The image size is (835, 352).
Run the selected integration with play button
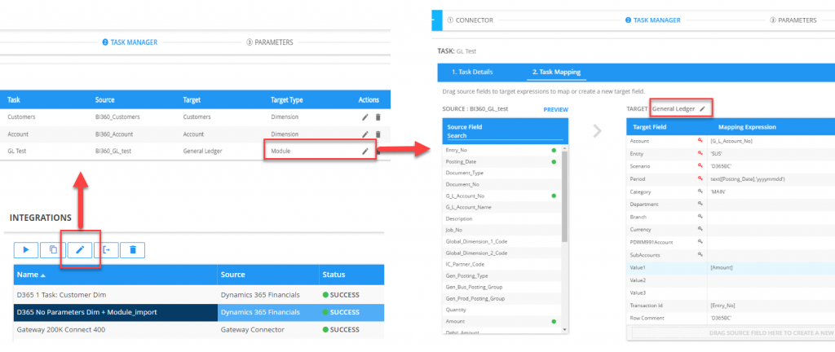26,249
